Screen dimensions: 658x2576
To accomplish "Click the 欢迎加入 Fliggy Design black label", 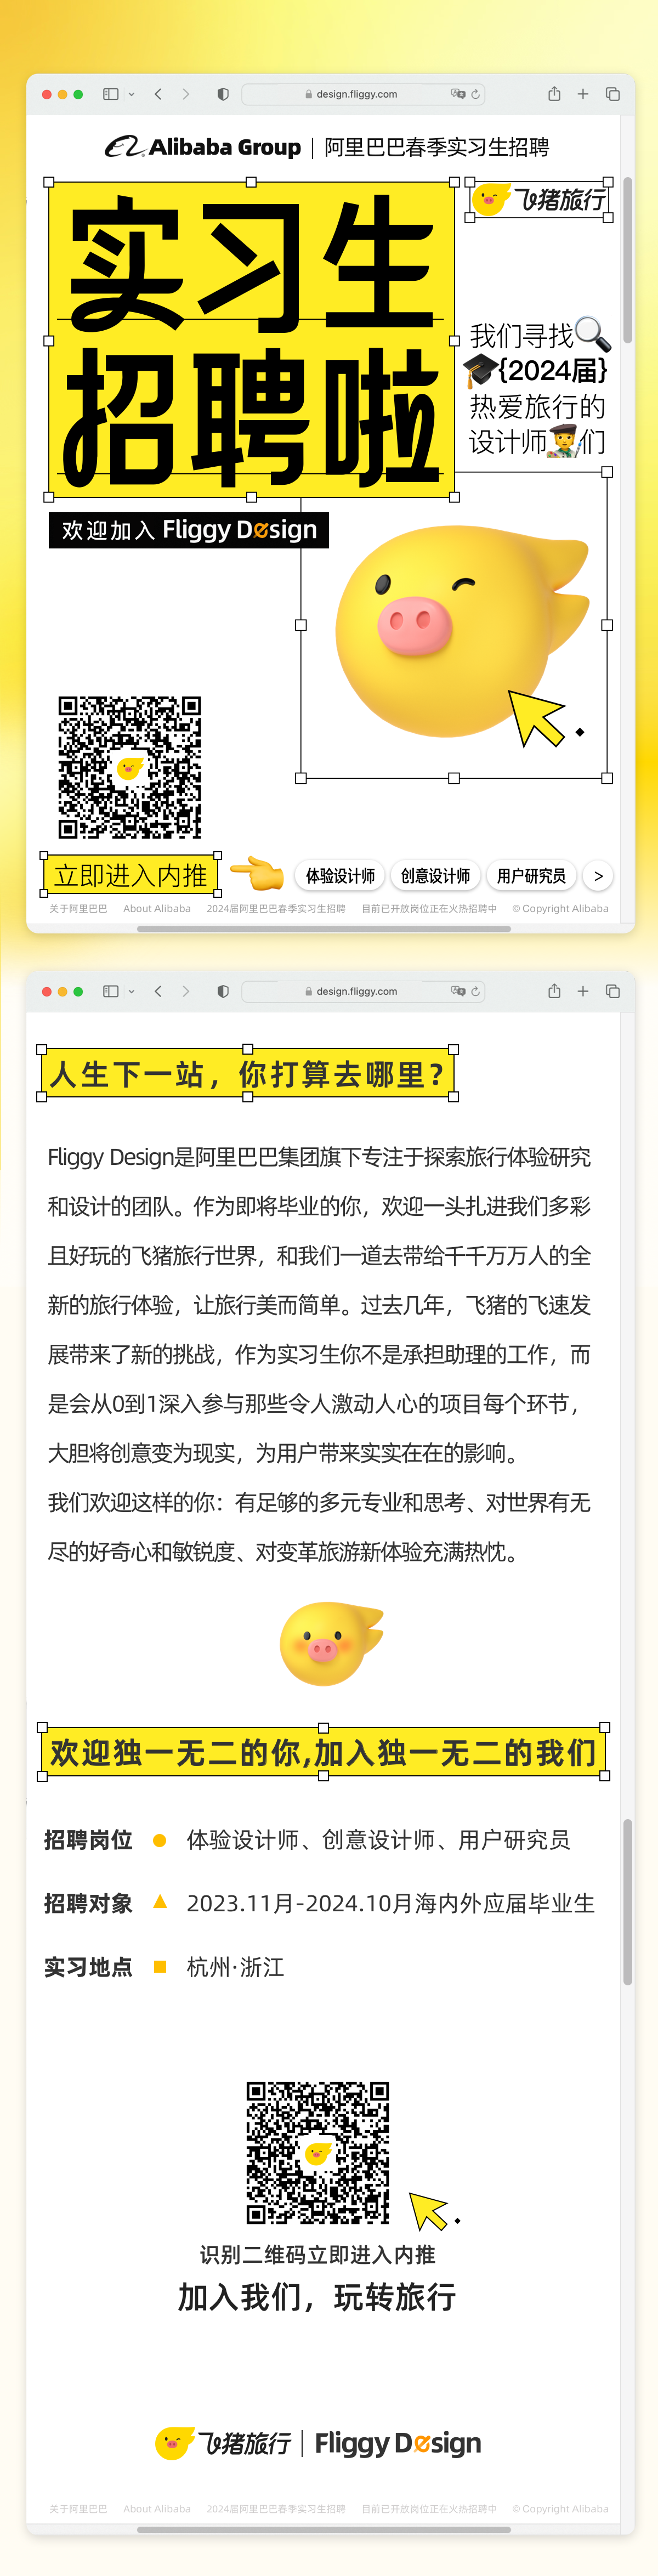I will tap(189, 530).
